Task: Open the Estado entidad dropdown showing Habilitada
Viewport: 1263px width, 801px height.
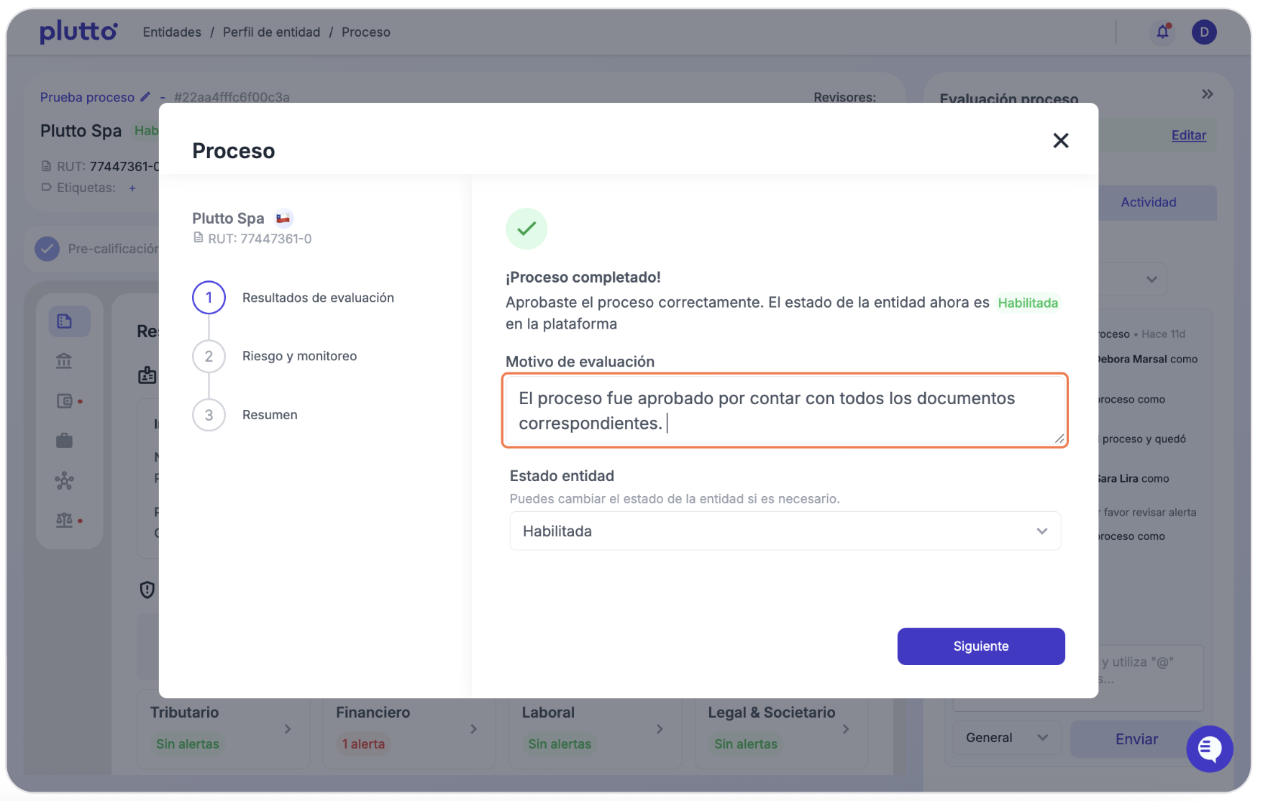Action: point(785,531)
